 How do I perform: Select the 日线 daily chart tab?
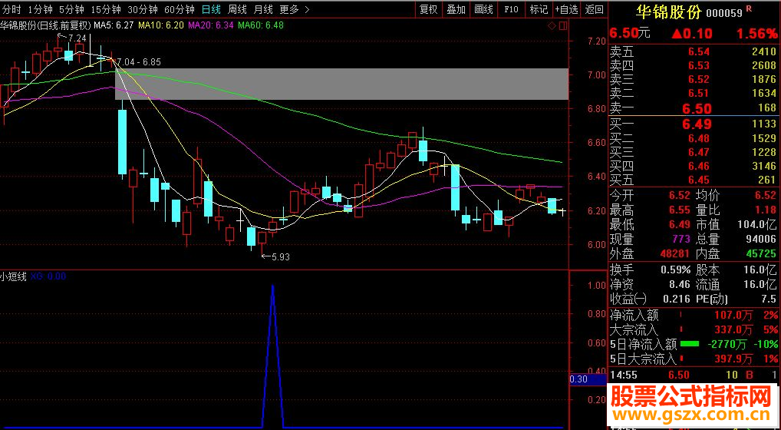coord(211,9)
